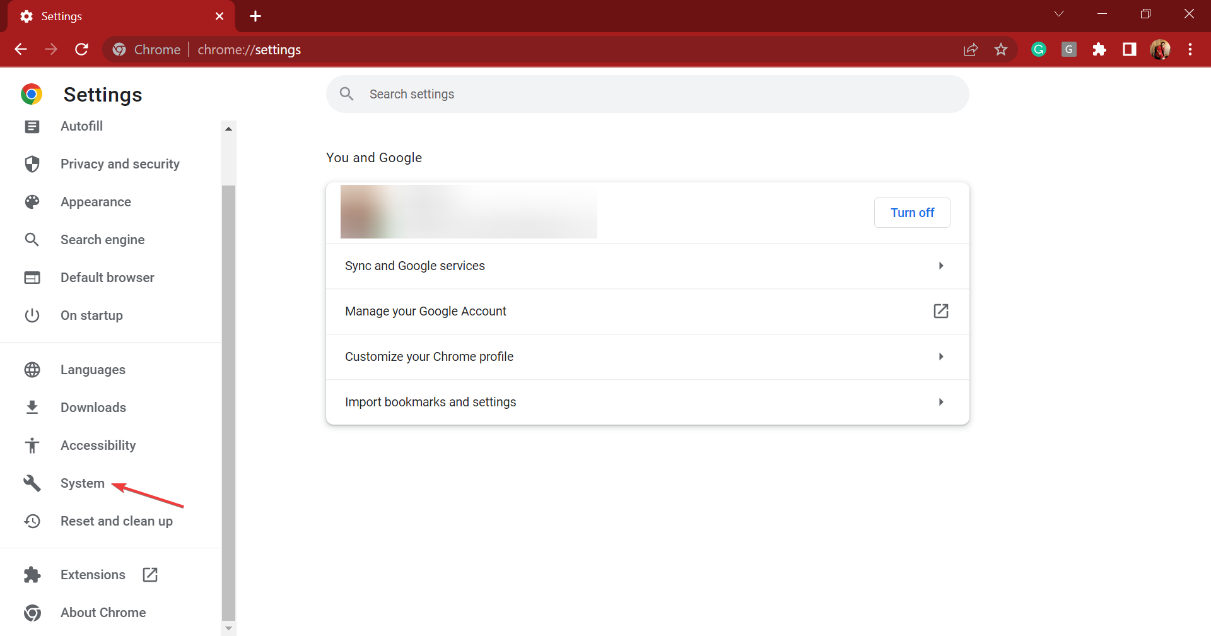
Task: Go back using the browser back arrow
Action: tap(21, 49)
